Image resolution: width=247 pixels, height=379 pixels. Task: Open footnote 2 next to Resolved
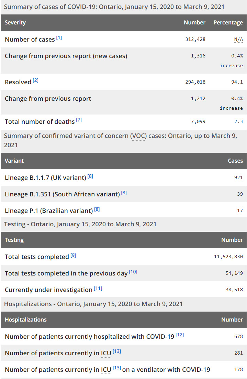point(36,80)
